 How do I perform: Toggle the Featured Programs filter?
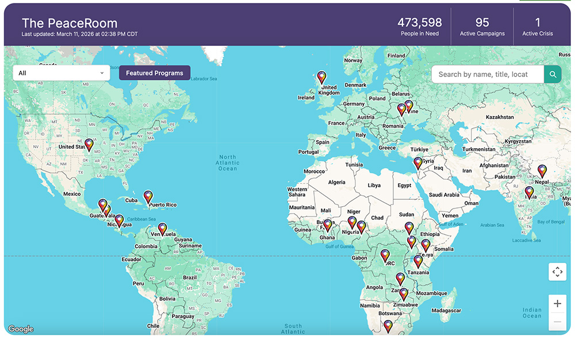(x=154, y=73)
